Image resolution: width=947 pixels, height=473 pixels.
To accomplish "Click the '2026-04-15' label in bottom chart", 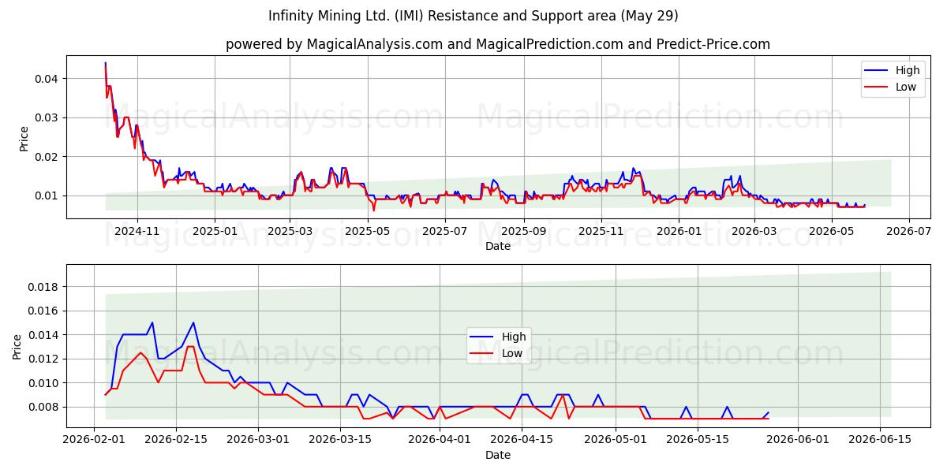I will tap(522, 439).
